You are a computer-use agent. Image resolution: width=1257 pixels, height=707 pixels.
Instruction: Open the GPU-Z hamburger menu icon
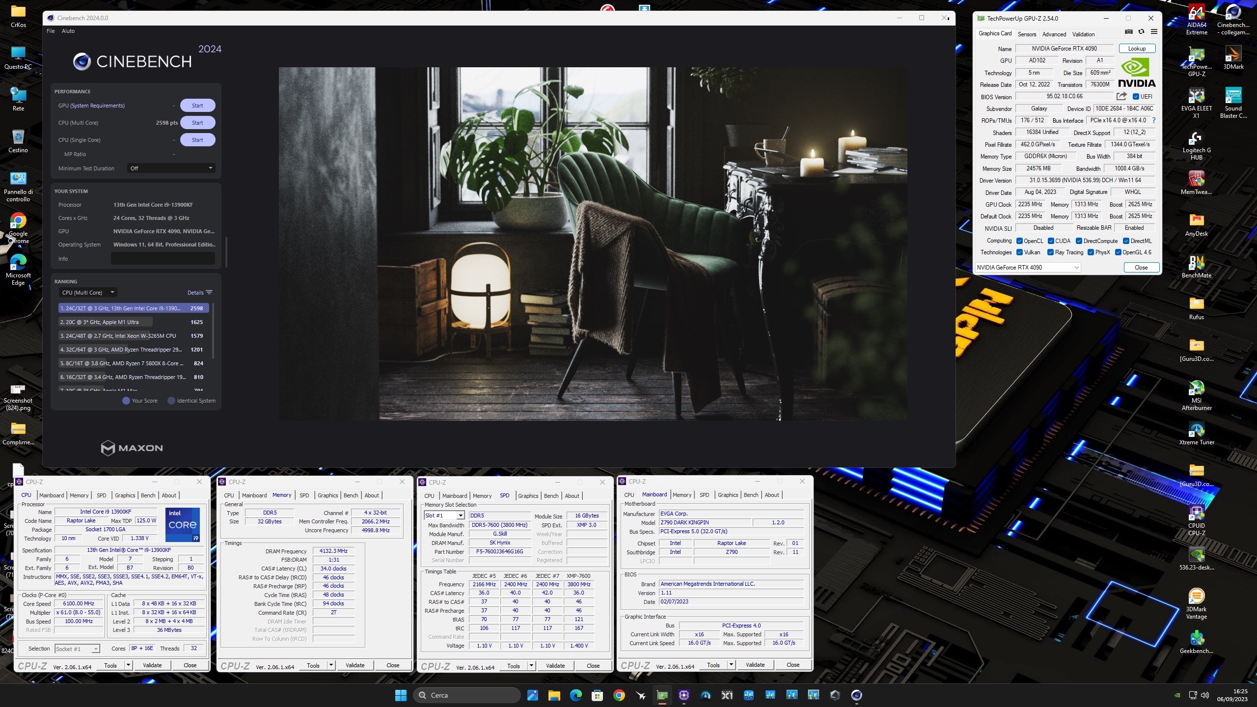(1154, 32)
